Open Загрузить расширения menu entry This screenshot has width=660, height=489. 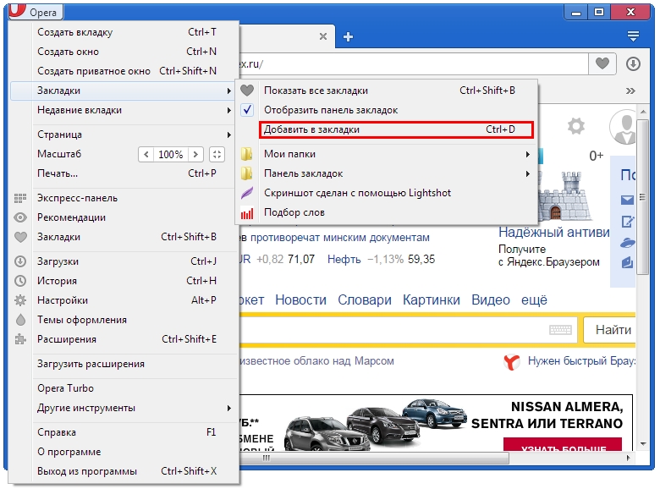[124, 364]
